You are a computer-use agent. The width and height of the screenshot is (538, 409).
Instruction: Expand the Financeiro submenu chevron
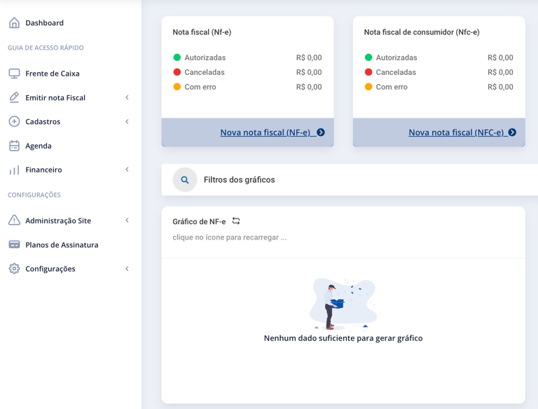[x=127, y=169]
